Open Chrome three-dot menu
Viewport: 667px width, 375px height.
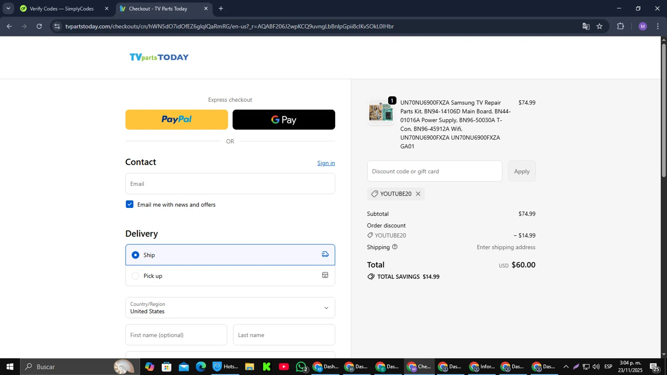pos(658,26)
